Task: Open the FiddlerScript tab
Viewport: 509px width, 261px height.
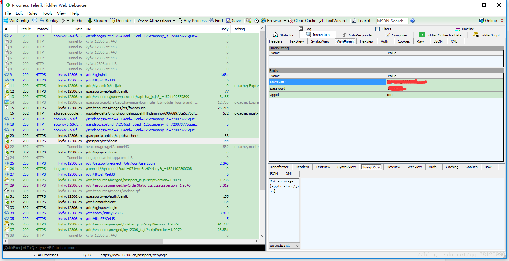Action: point(487,35)
